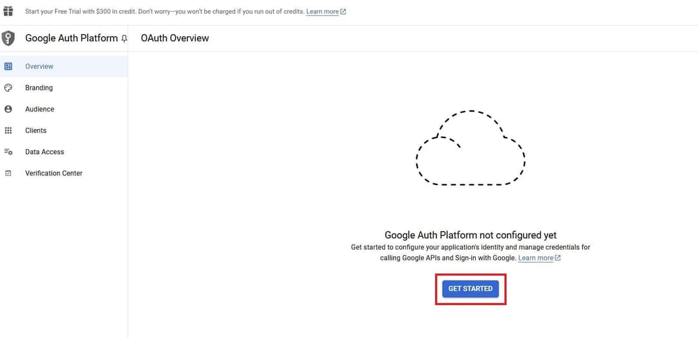Image resolution: width=698 pixels, height=338 pixels.
Task: Click the Verification Center checkbox icon
Action: [8, 173]
